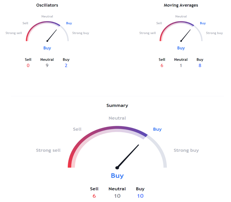This screenshot has width=231, height=202.
Task: Click Oscillators Neutral count 9
Action: pyautogui.click(x=47, y=65)
